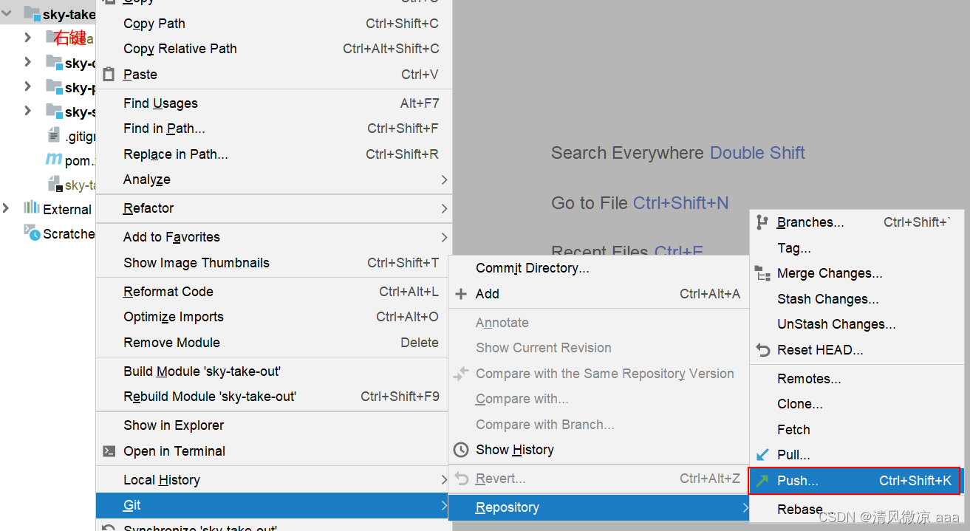Click the sky-take-out root folder icon

(x=32, y=13)
